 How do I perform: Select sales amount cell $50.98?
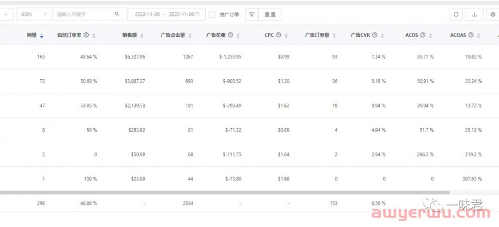click(x=138, y=155)
